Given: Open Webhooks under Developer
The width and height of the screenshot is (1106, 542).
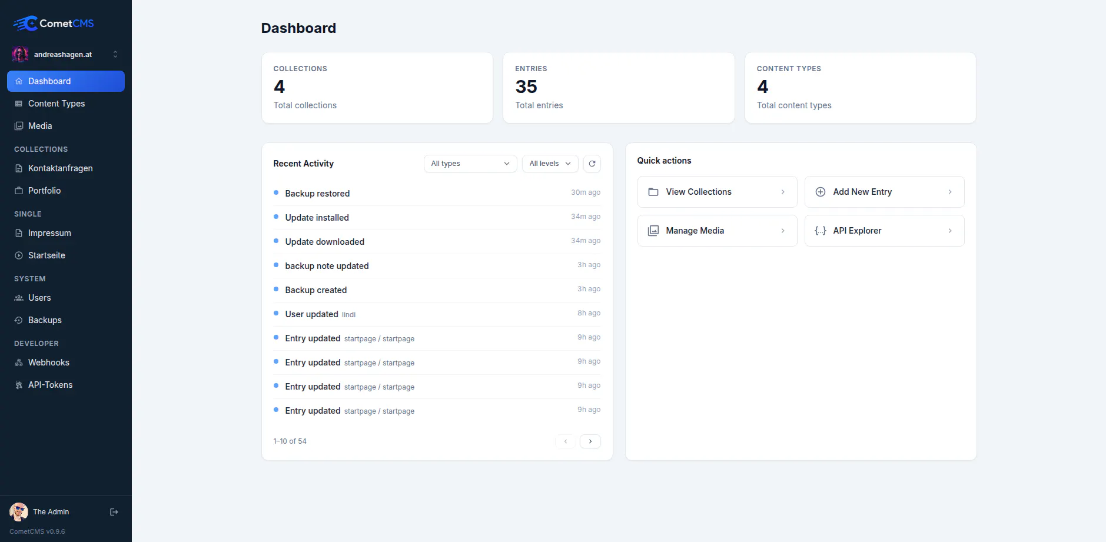Looking at the screenshot, I should coord(66,363).
